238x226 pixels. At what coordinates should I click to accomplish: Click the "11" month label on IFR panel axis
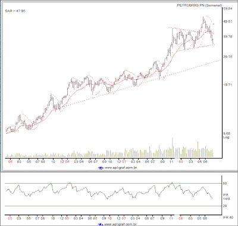171,218
